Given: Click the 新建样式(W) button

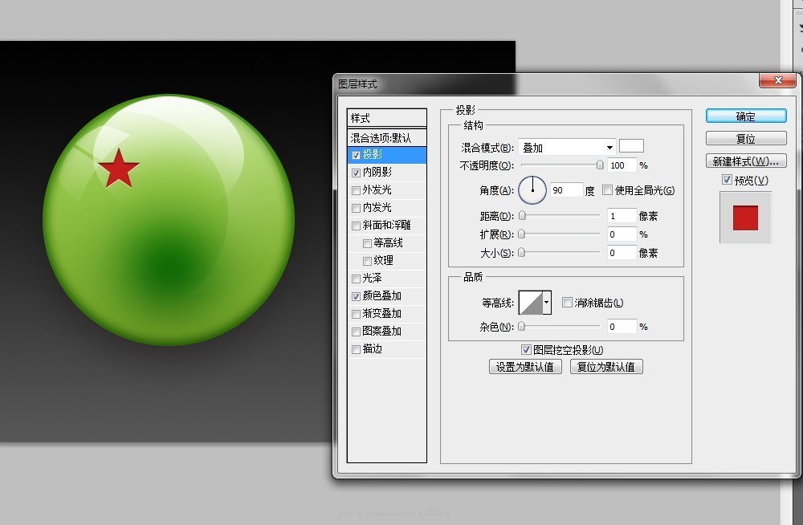Looking at the screenshot, I should click(745, 161).
